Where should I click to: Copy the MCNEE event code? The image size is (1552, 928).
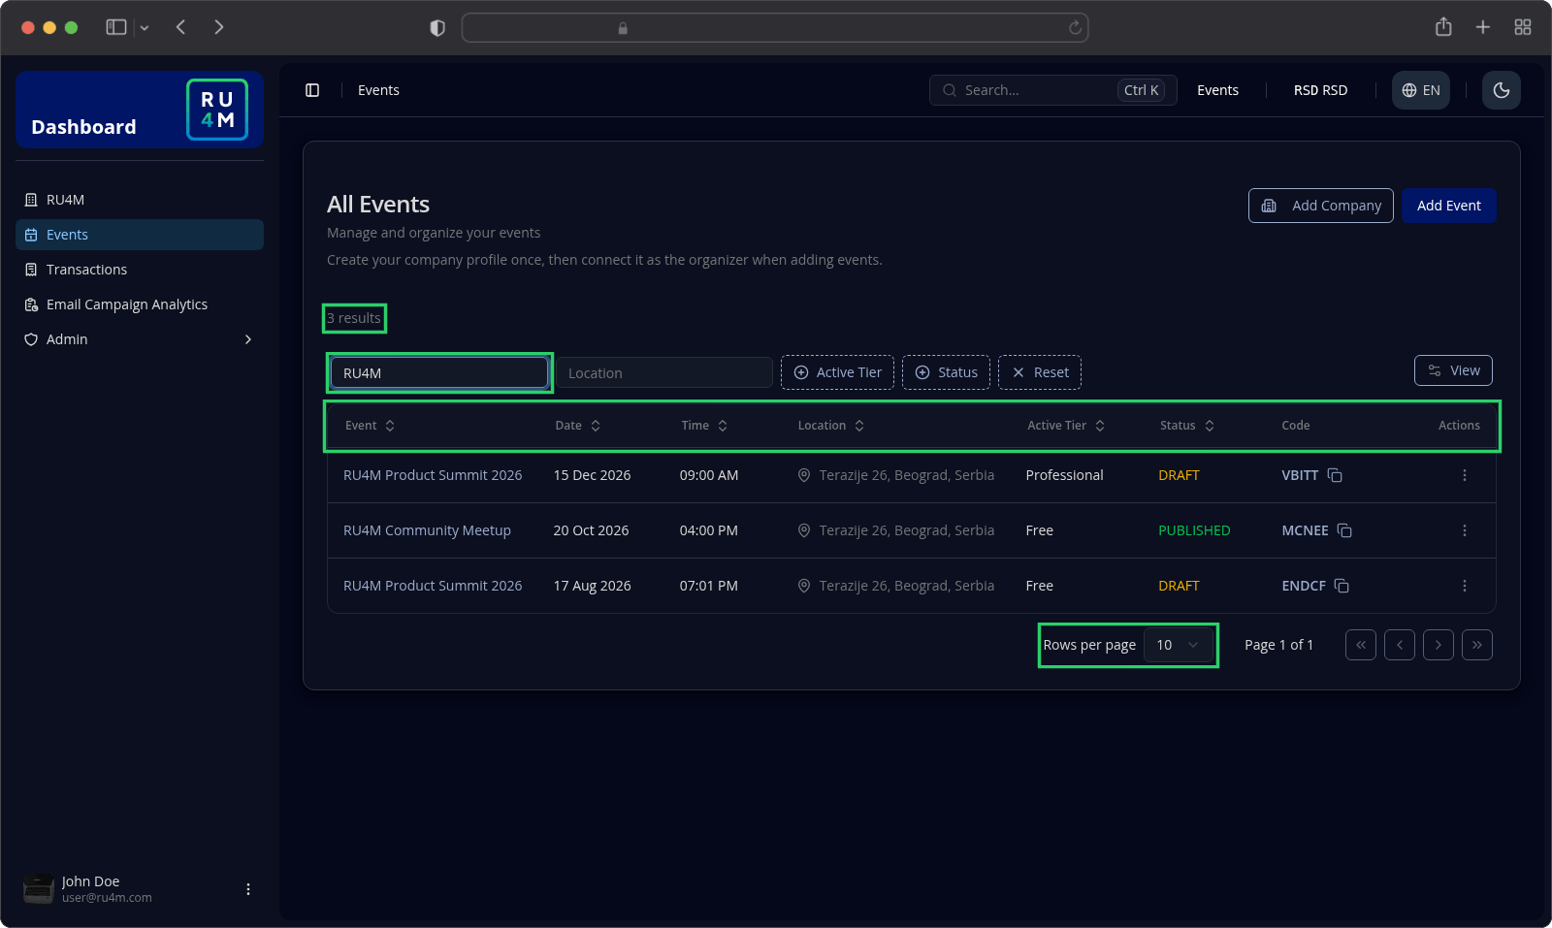click(1344, 530)
